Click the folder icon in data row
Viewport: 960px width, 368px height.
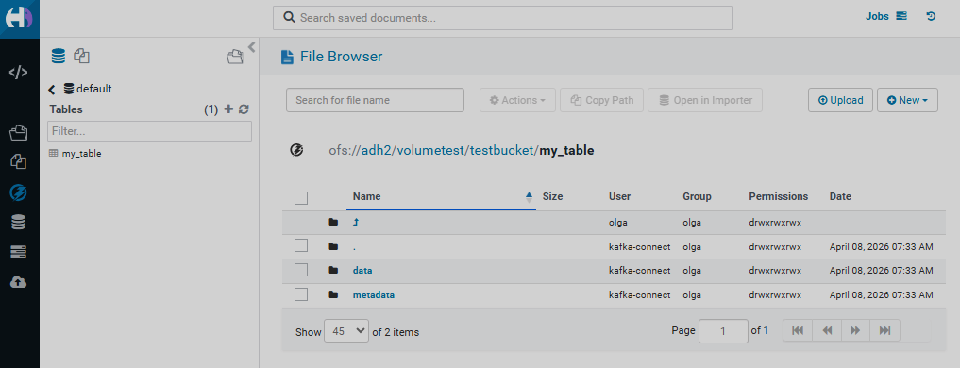333,270
